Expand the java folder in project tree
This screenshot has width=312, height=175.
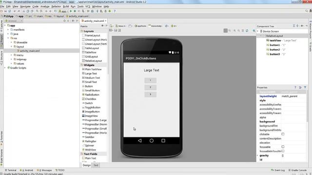(x=8, y=34)
